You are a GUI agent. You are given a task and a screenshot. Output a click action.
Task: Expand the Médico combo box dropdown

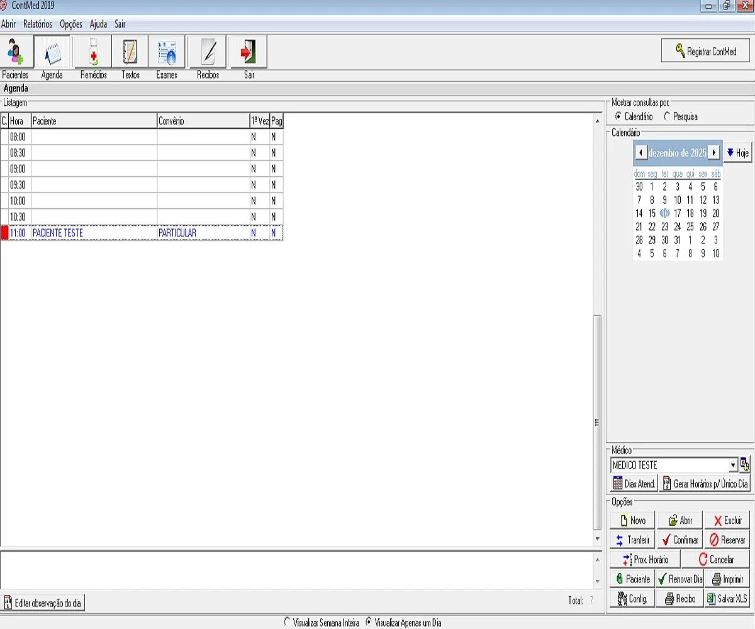733,465
